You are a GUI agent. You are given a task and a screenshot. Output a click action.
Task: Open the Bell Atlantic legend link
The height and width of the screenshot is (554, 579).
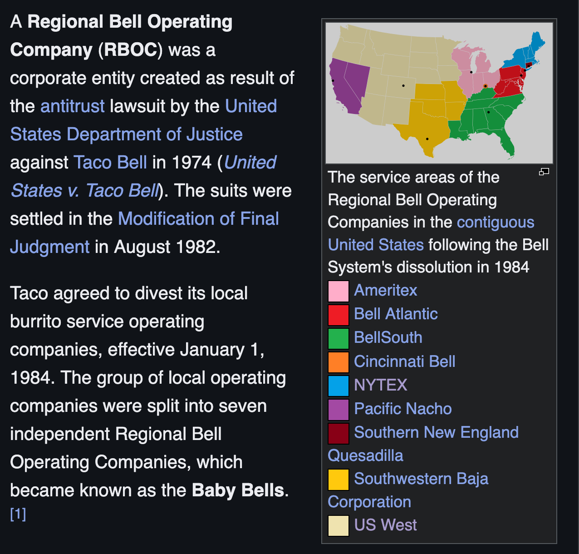click(x=396, y=314)
